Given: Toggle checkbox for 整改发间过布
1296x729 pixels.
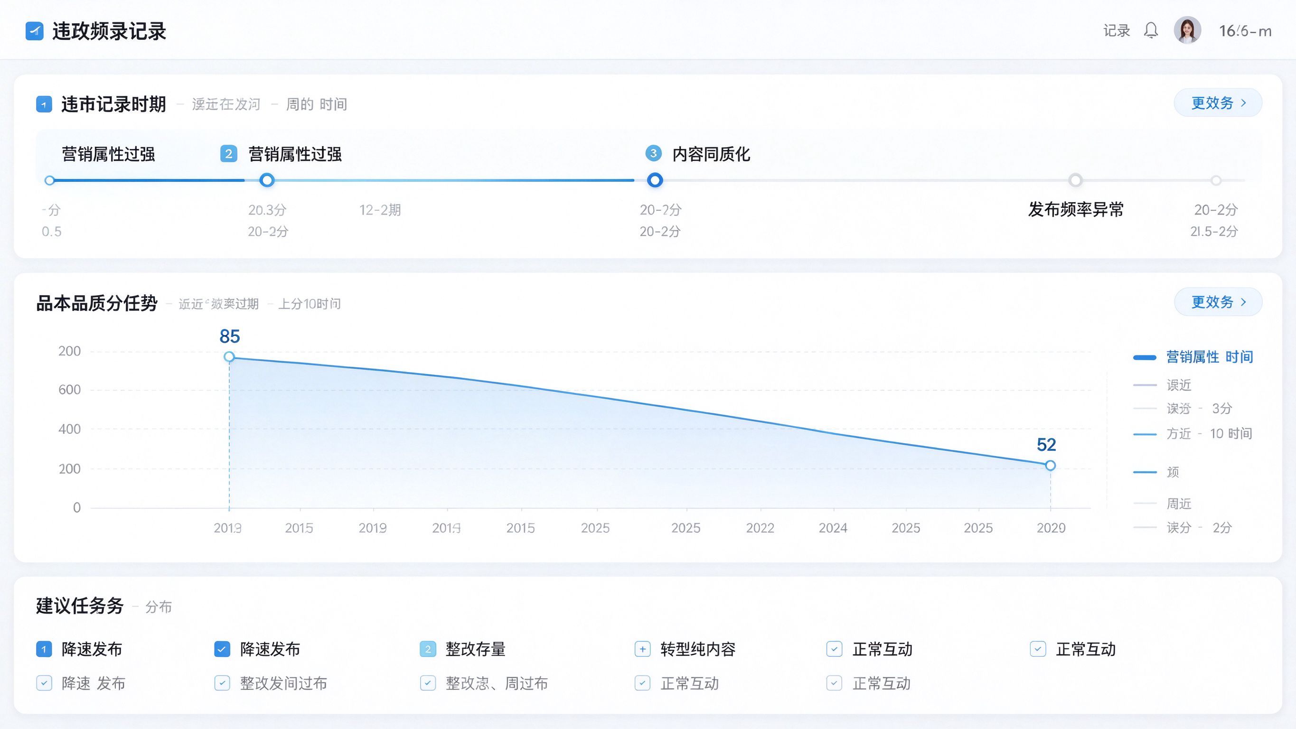Looking at the screenshot, I should (222, 683).
